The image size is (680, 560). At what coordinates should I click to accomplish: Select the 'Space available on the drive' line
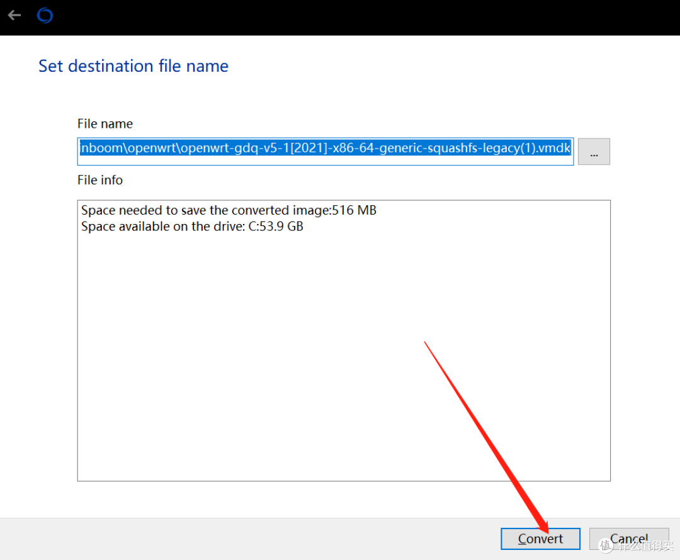[x=192, y=227]
